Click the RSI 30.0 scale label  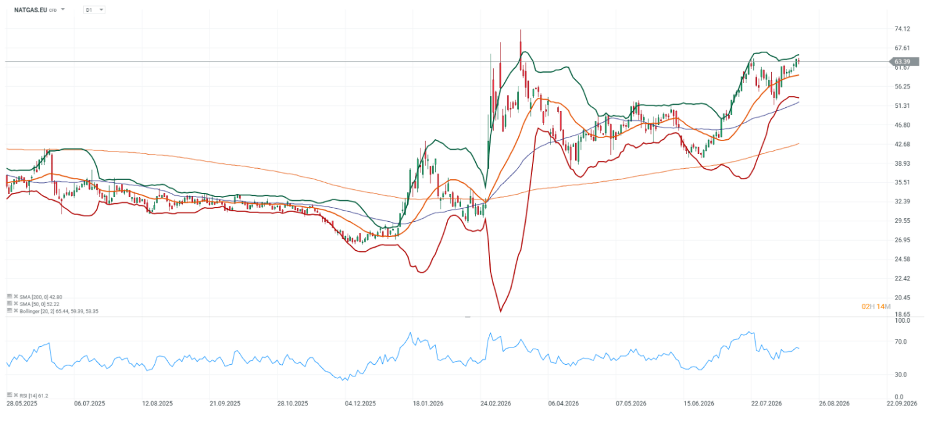[901, 375]
